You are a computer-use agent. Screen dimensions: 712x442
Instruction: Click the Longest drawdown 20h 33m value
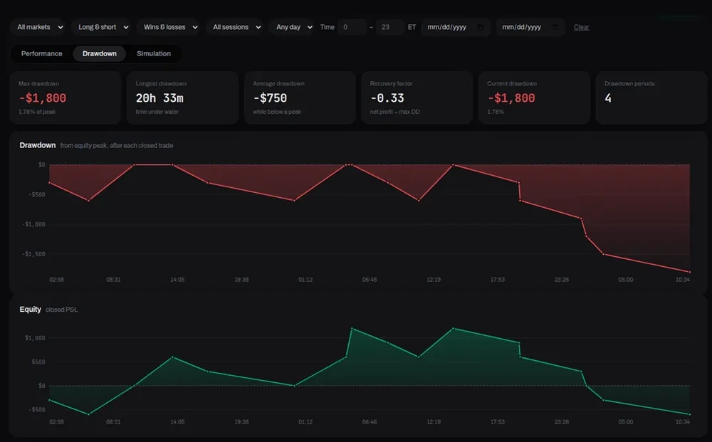pyautogui.click(x=159, y=98)
